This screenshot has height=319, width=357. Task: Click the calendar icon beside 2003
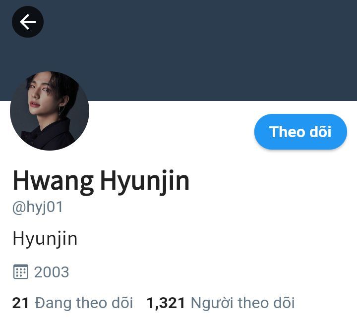(21, 271)
